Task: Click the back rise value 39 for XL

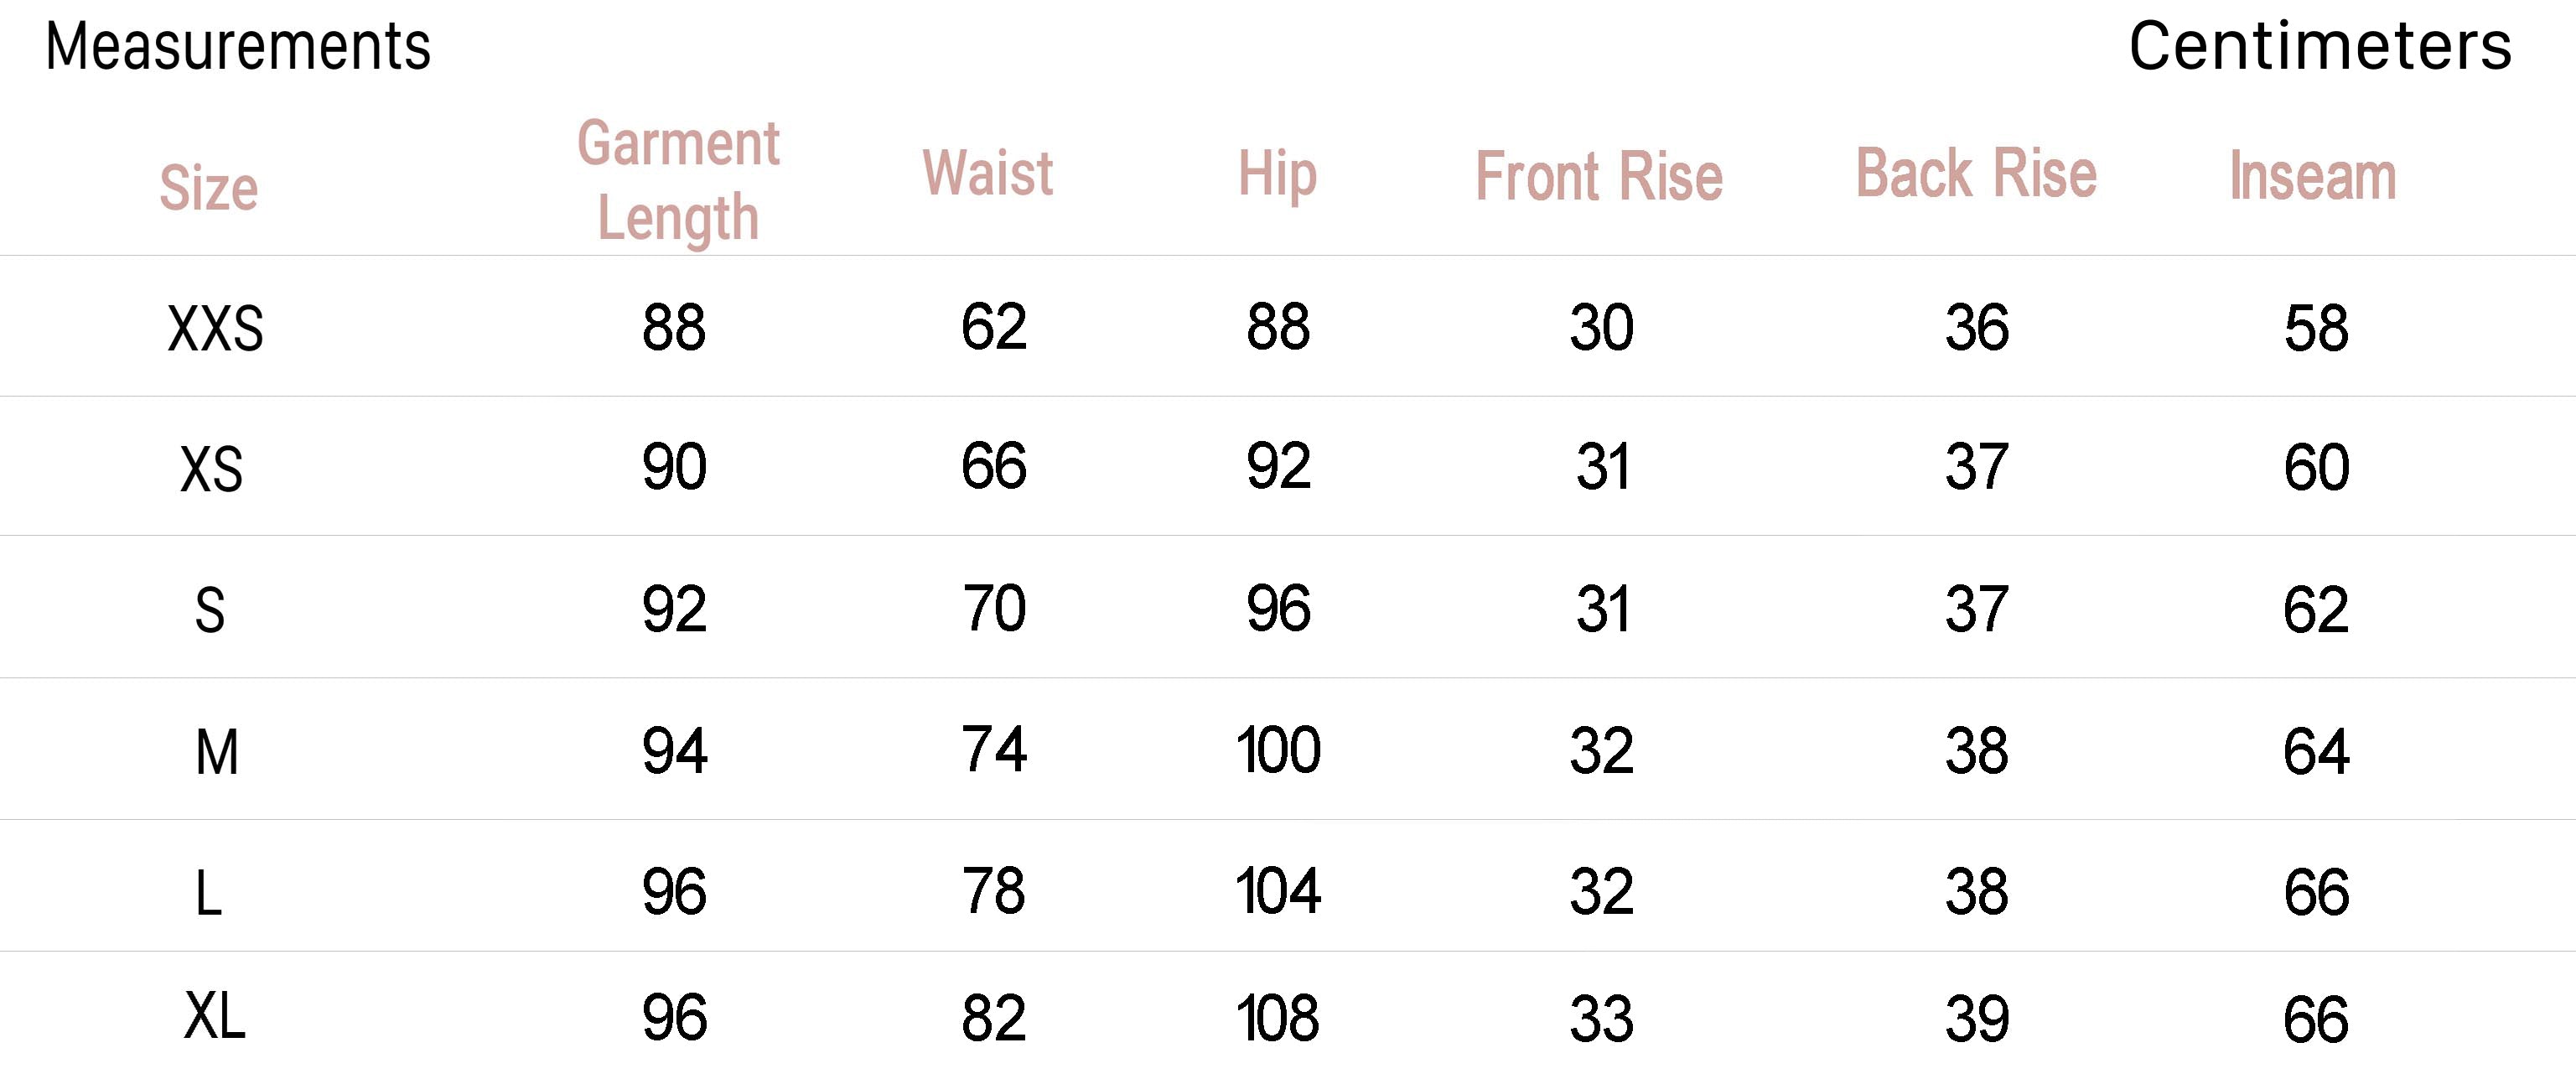Action: [1976, 1019]
